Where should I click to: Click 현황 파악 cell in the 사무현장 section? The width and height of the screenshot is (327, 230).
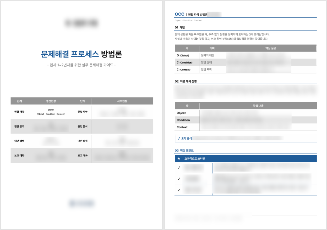[83, 112]
